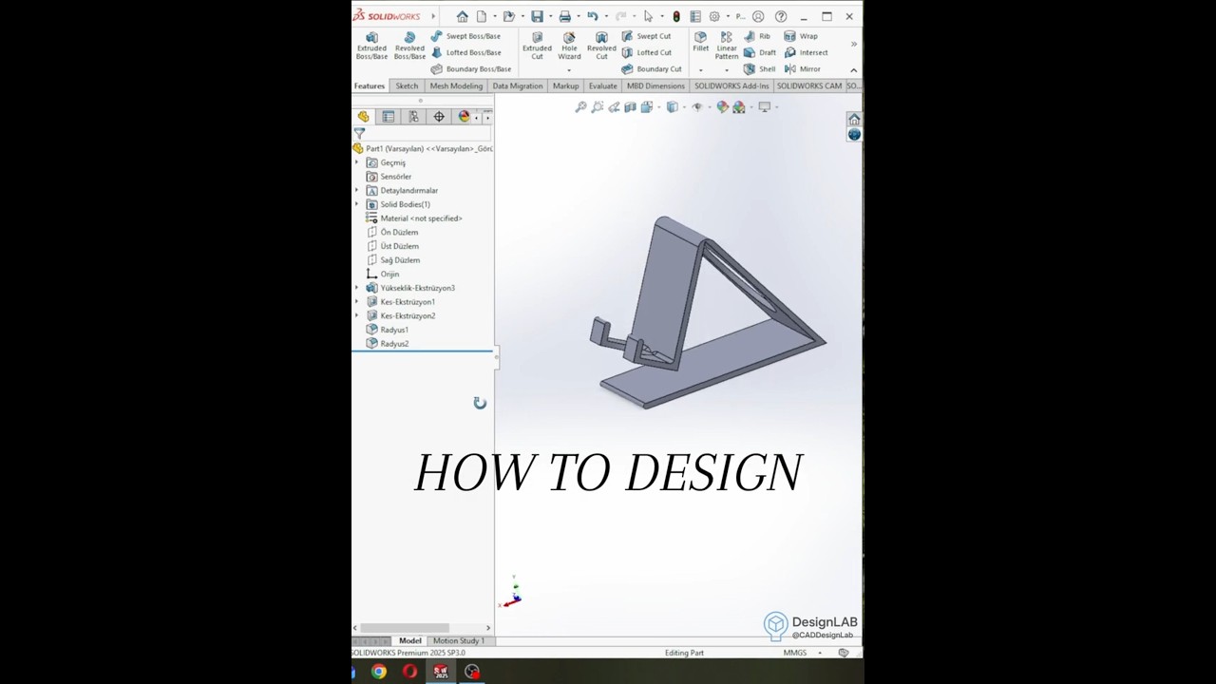Open the Fillet dropdown arrow
Viewport: 1216px width, 684px height.
coord(700,69)
